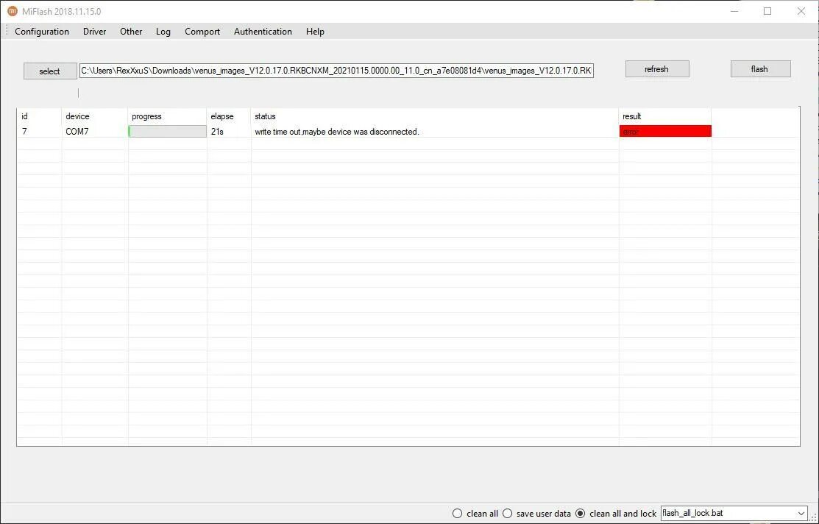This screenshot has width=819, height=524.
Task: Focus the ROM folder path field
Action: 336,71
